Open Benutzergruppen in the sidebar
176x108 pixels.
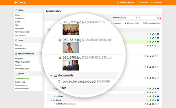click(x=22, y=69)
